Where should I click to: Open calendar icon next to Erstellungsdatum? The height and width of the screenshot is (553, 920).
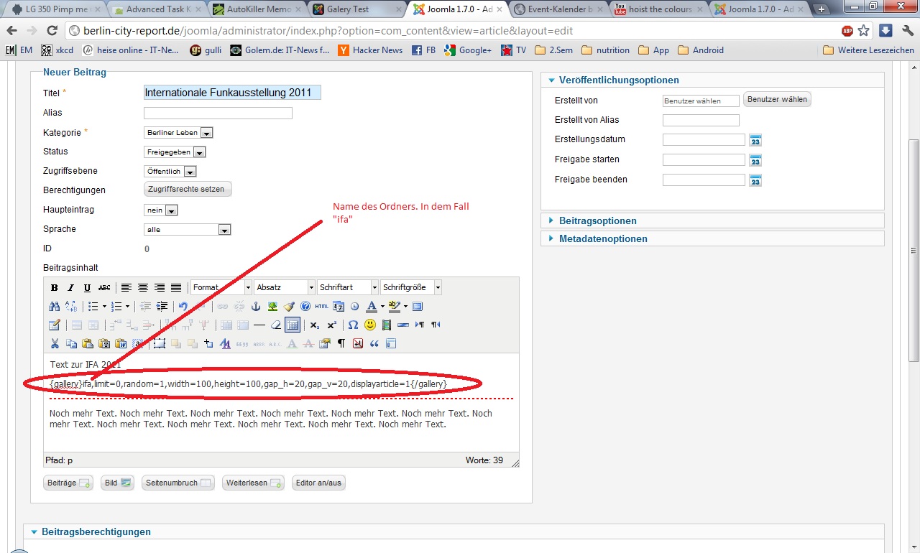(755, 140)
